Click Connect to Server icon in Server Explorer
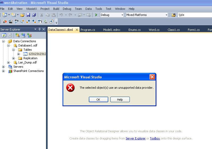 23,35
